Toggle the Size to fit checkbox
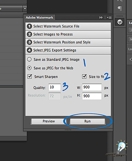132x161 pixels. tap(84, 77)
